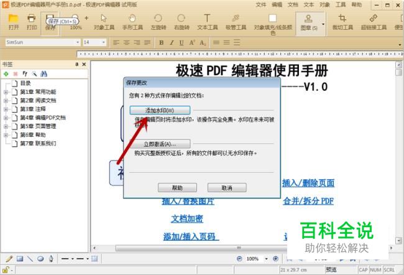404x275 pixels.
Task: Open 编辑 menu
Action: coord(277,4)
